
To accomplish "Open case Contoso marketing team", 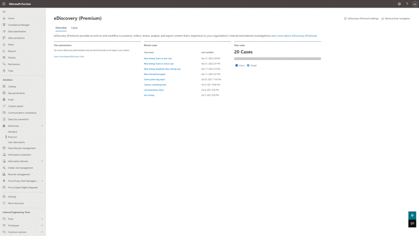I will click(155, 84).
